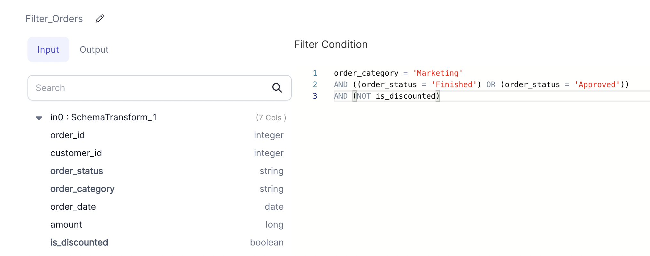The height and width of the screenshot is (256, 650).
Task: Click the (7 Cols) count label
Action: (271, 118)
